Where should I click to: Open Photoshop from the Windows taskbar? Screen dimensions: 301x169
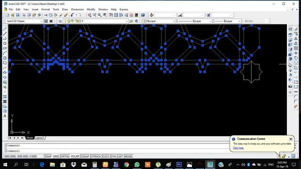pos(179,164)
